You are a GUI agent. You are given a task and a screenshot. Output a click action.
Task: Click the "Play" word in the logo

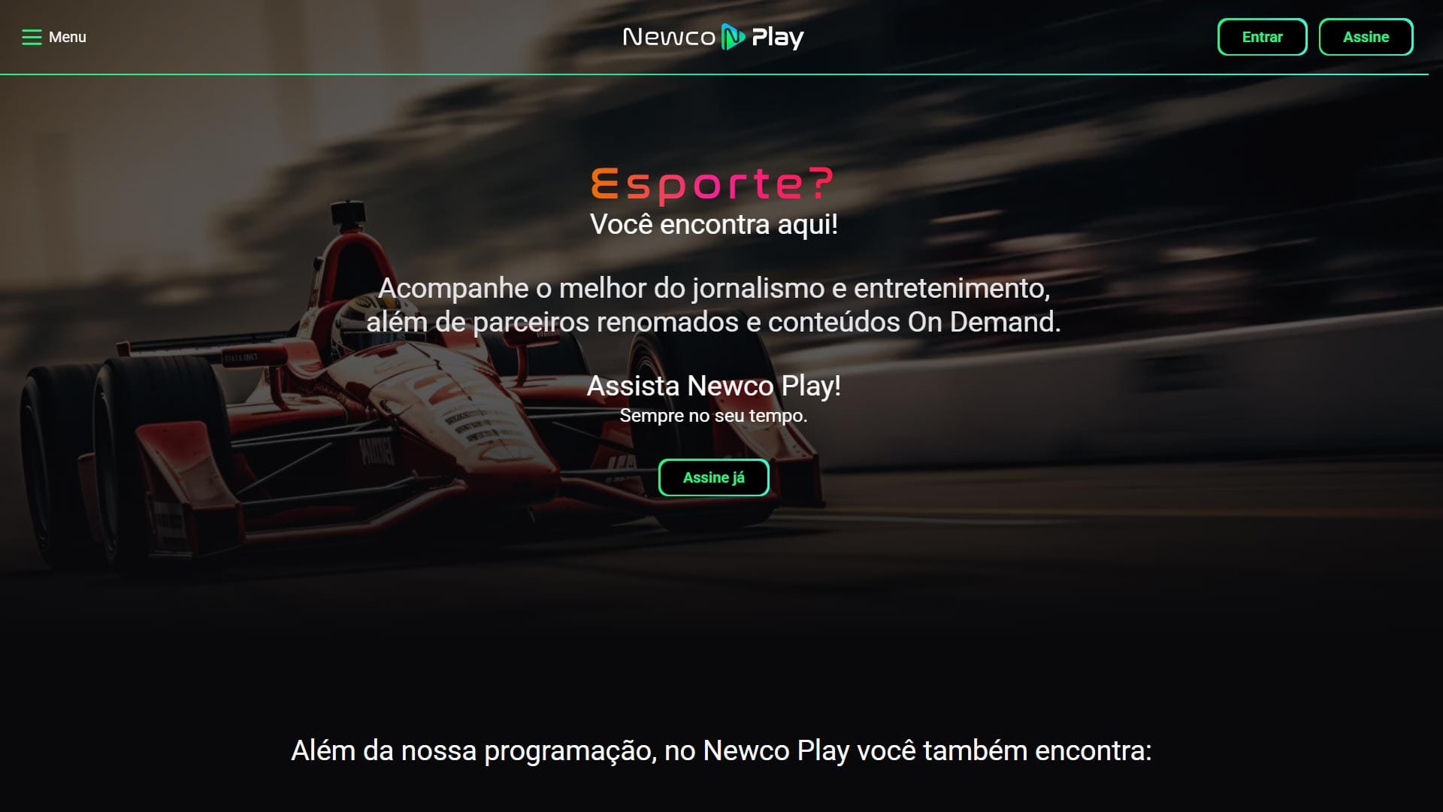[x=778, y=38]
